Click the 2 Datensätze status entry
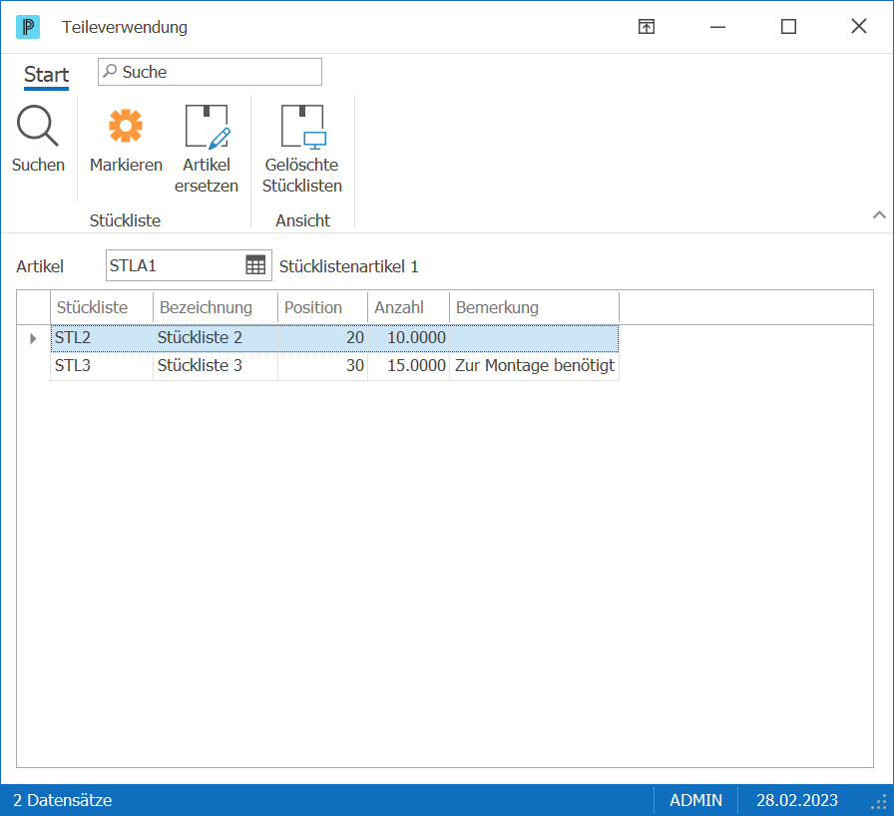This screenshot has height=816, width=894. (x=62, y=800)
